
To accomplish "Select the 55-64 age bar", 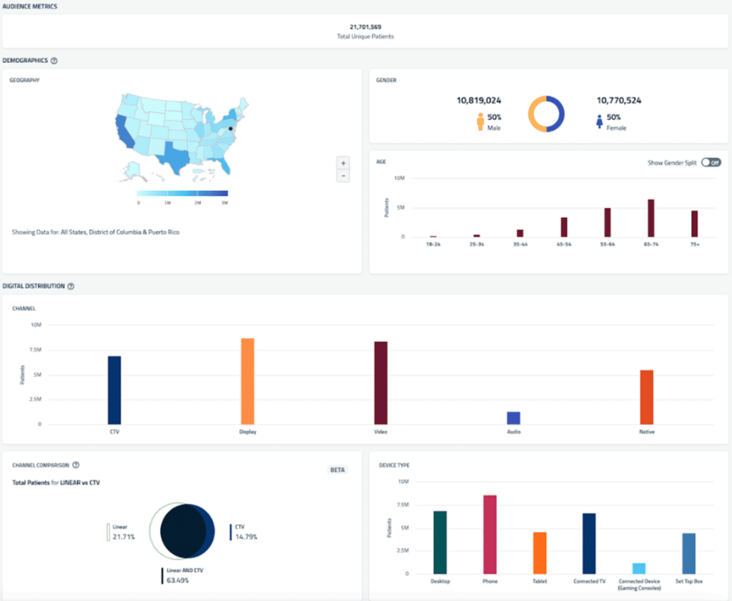I will [x=608, y=222].
